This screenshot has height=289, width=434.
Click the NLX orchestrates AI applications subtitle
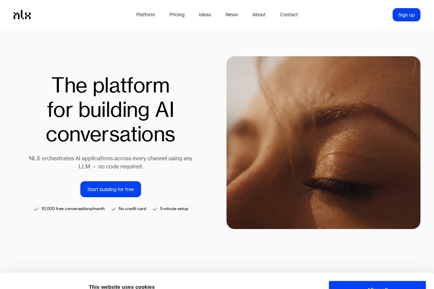(111, 162)
